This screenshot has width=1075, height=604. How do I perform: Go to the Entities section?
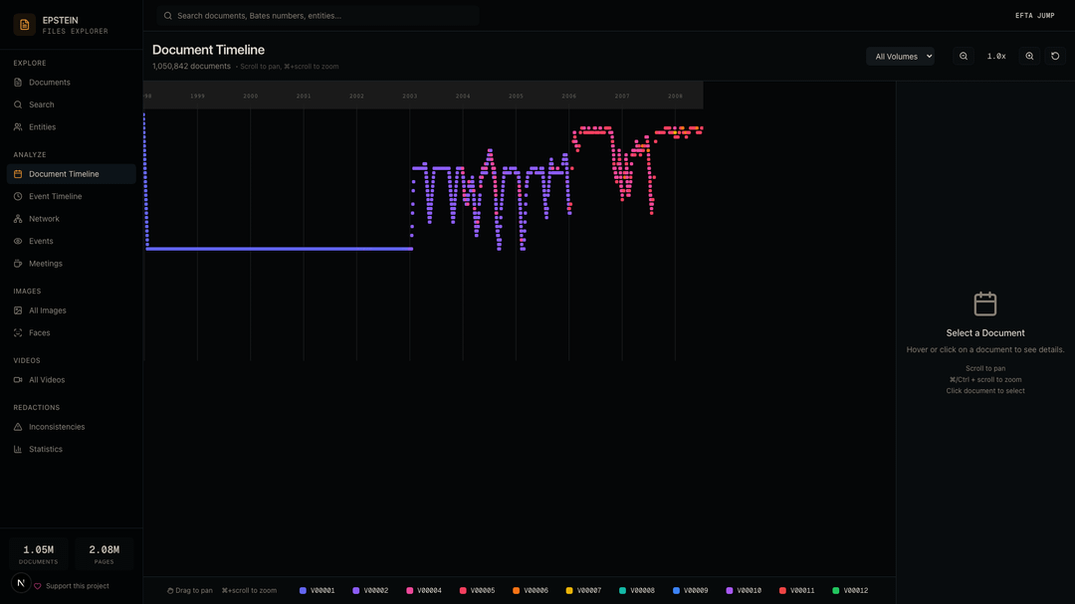(42, 127)
